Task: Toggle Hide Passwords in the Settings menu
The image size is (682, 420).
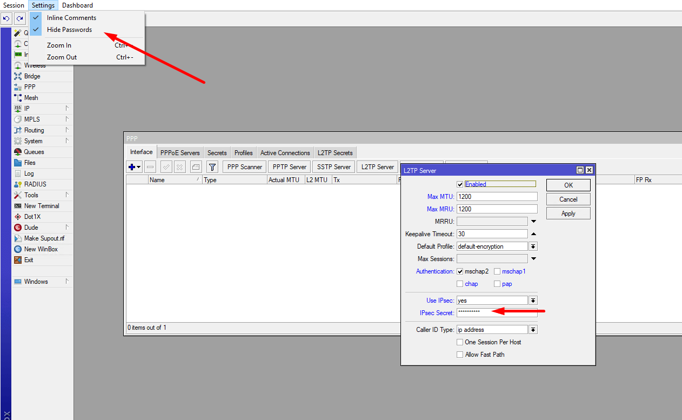Action: pos(69,30)
